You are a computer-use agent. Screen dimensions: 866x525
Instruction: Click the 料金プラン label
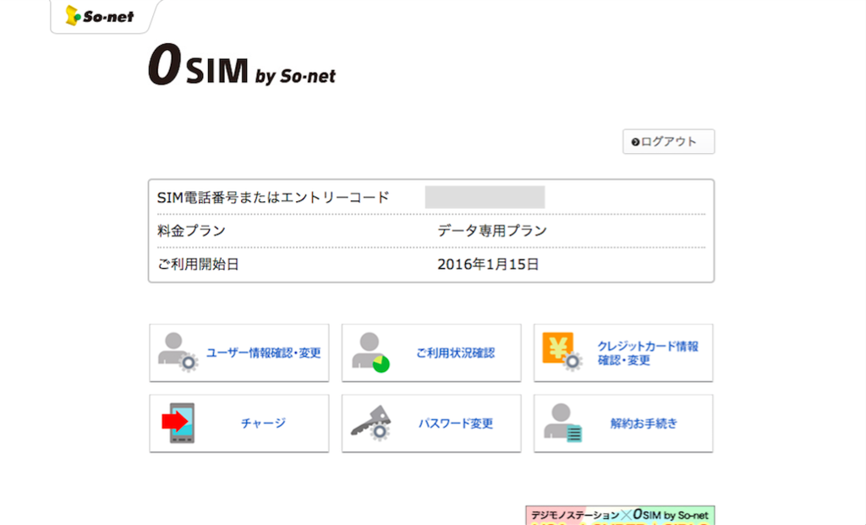point(192,231)
